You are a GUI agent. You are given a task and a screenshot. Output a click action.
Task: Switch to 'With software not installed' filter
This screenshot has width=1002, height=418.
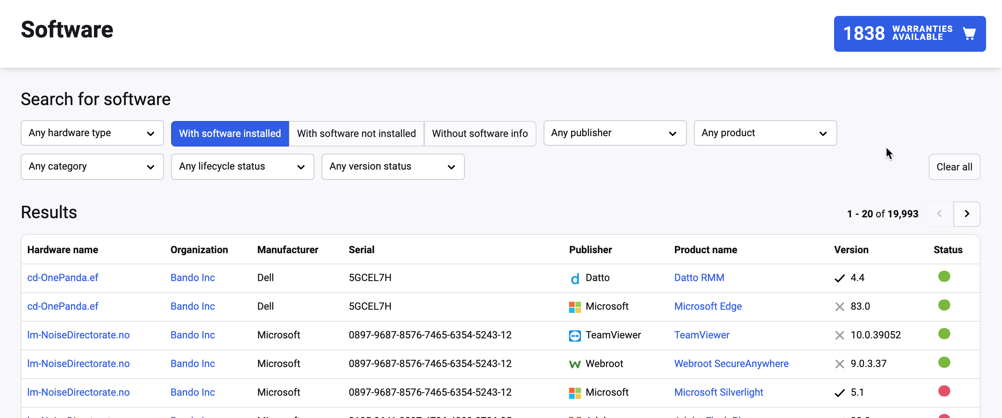tap(356, 133)
